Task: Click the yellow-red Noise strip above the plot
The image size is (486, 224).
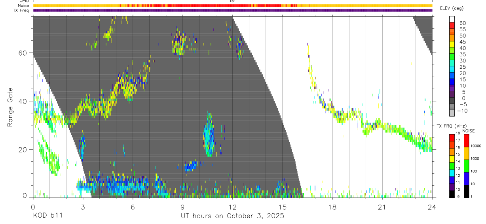Action: (232, 6)
